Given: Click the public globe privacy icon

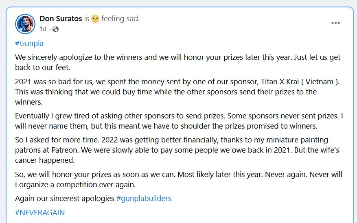Looking at the screenshot, I should [x=56, y=29].
